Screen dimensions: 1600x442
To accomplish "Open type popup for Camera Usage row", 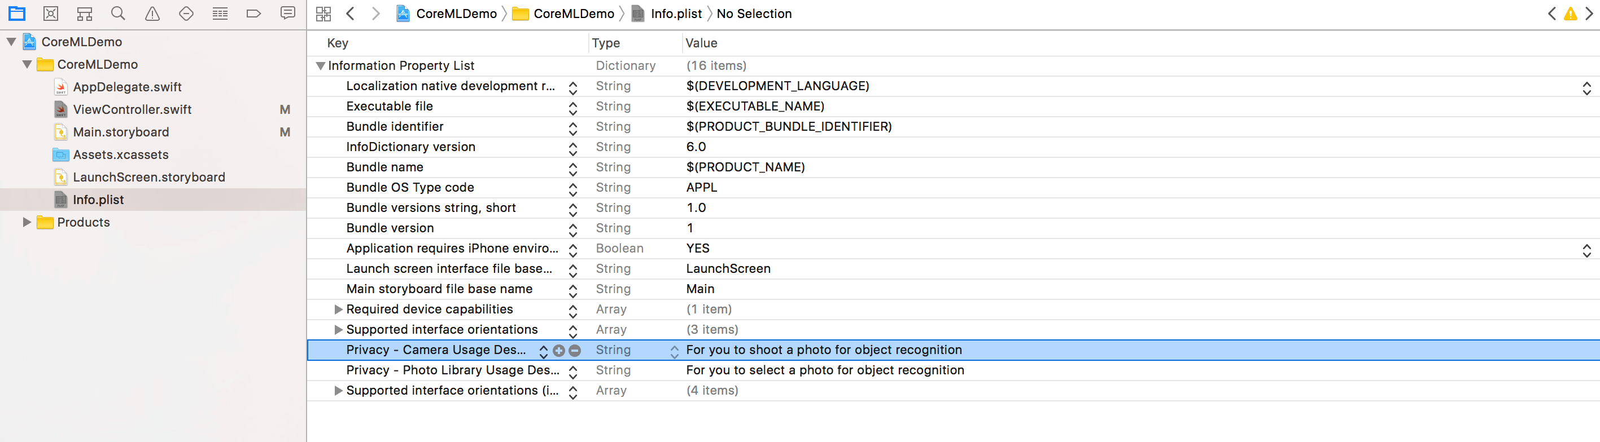I will 675,351.
